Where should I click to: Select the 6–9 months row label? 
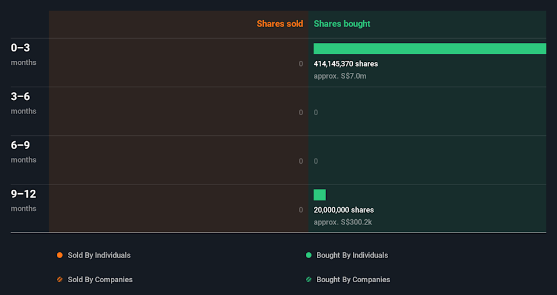(x=23, y=152)
